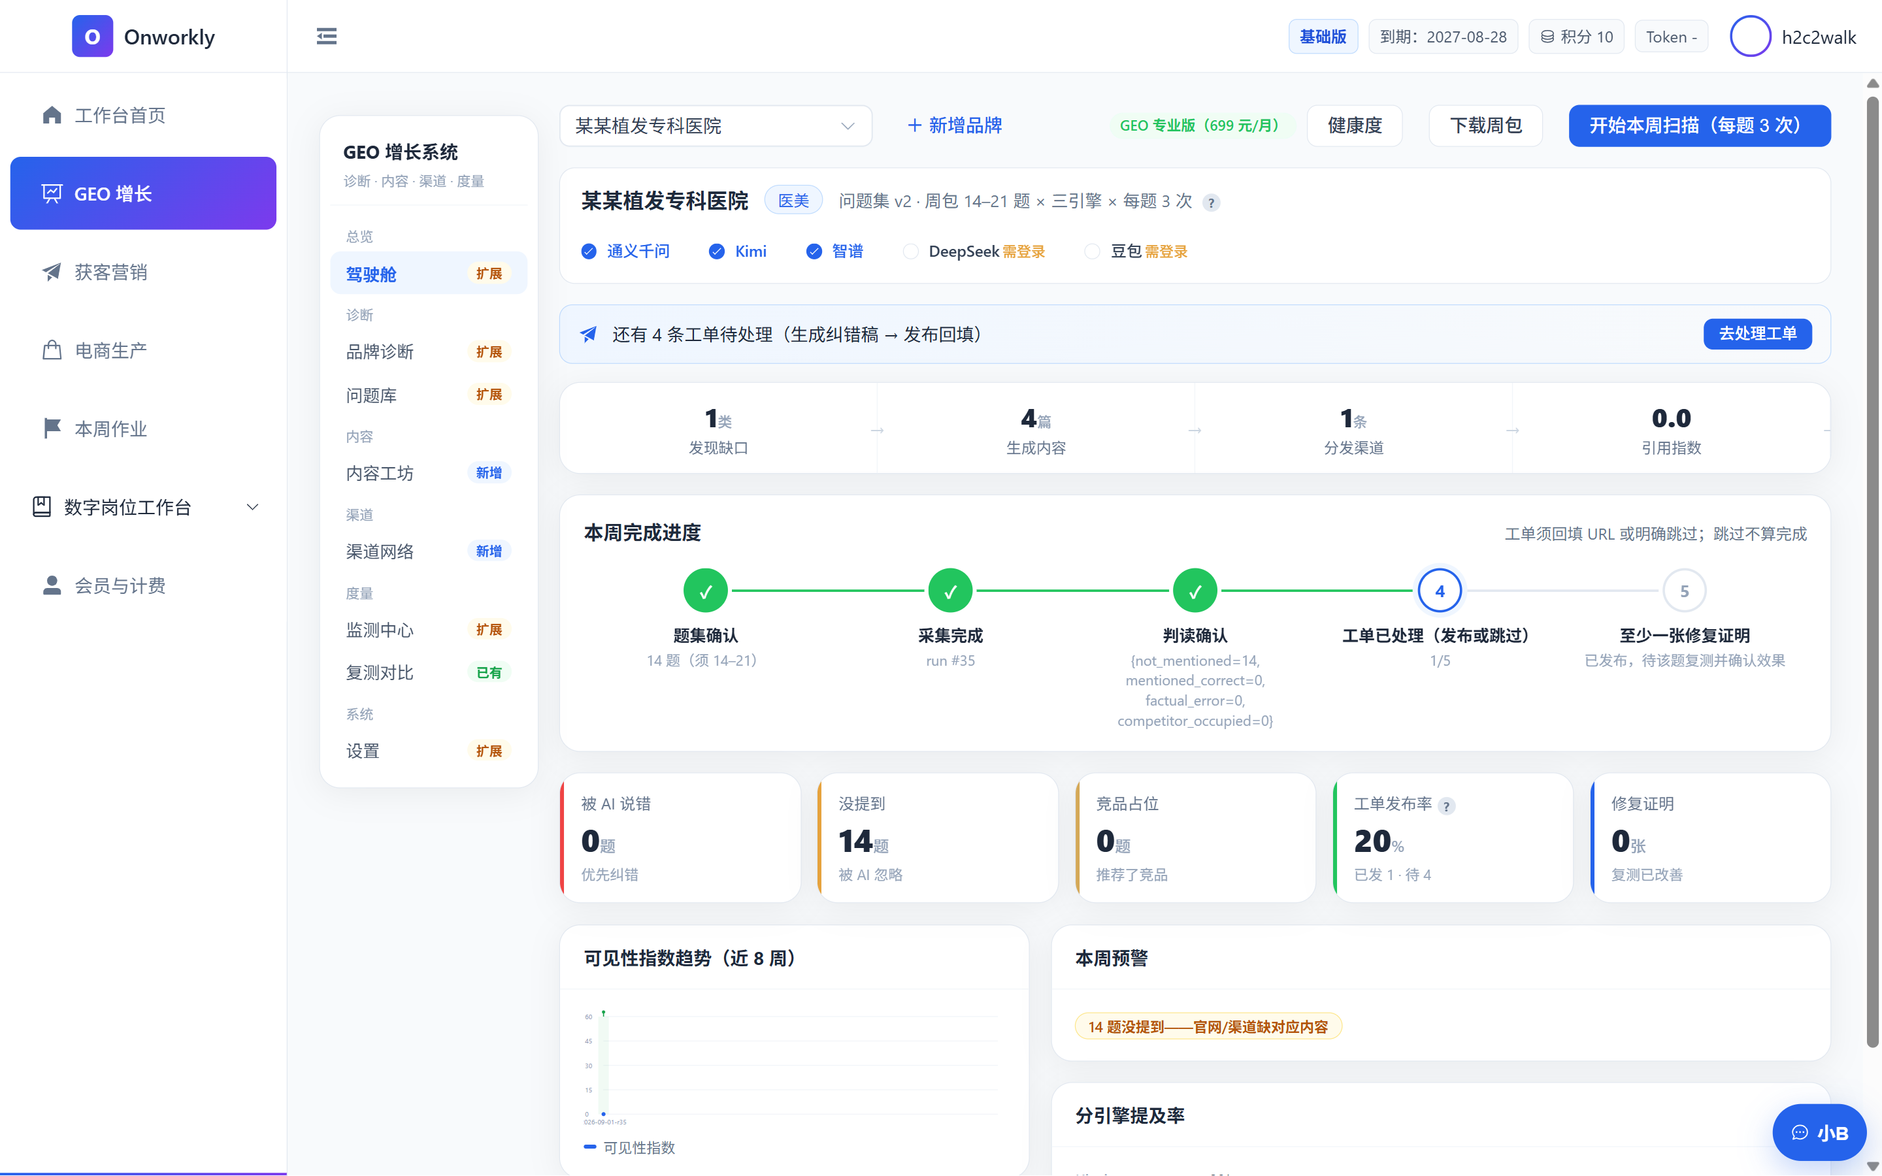The height and width of the screenshot is (1176, 1882).
Task: Open 问题库 menu item
Action: click(429, 395)
